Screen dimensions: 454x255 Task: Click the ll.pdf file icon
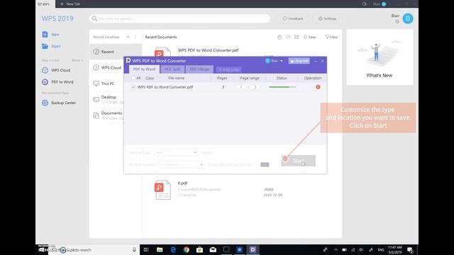[162, 190]
